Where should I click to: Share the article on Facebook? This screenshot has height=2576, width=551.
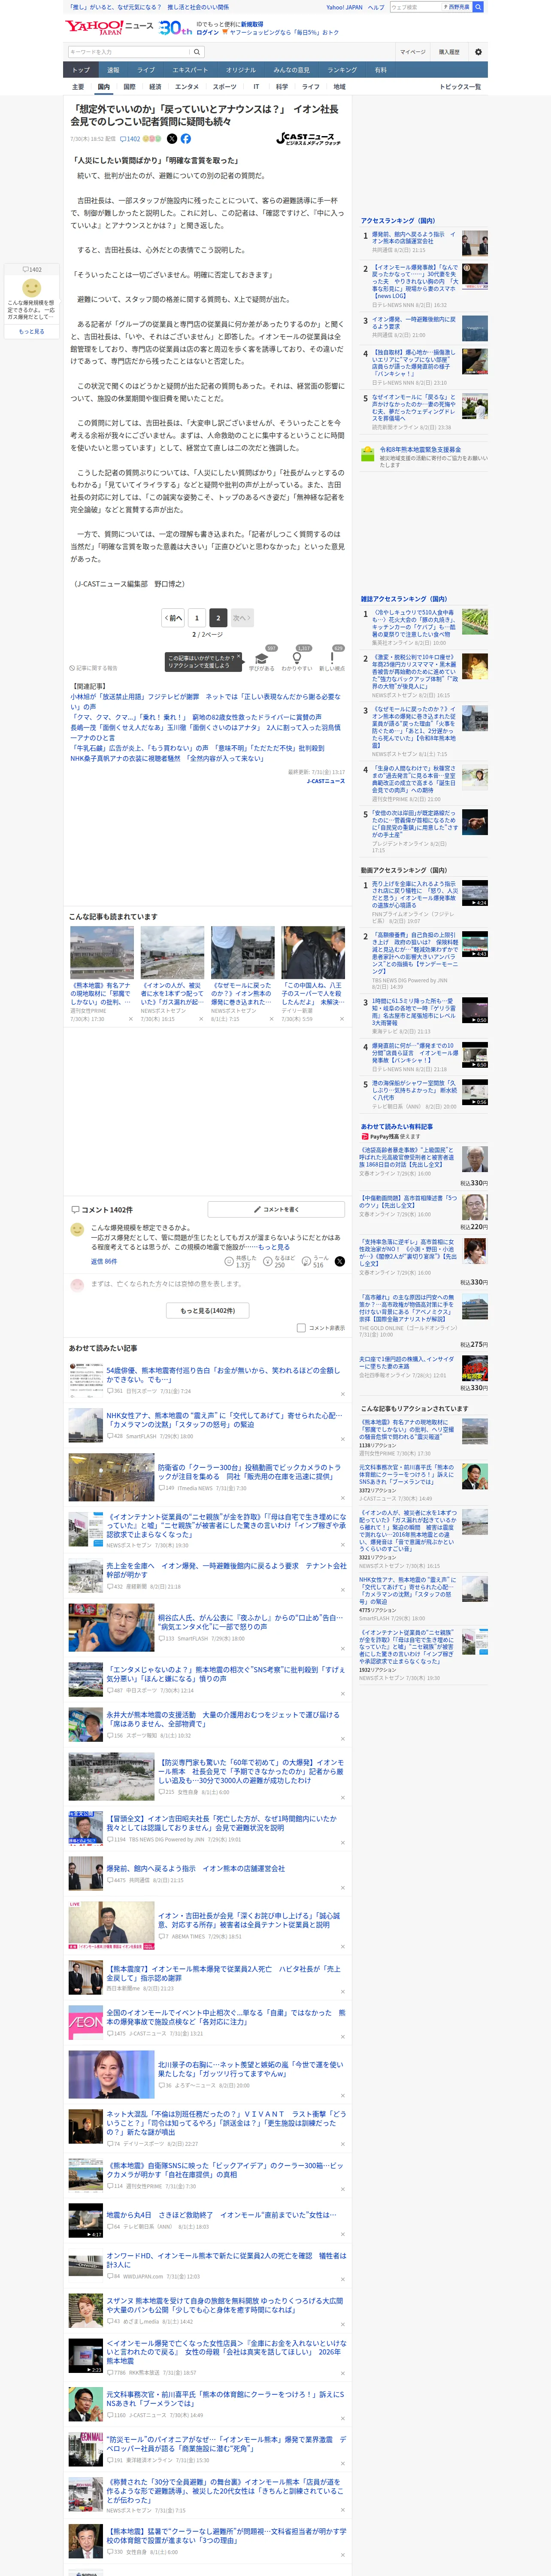pyautogui.click(x=186, y=139)
